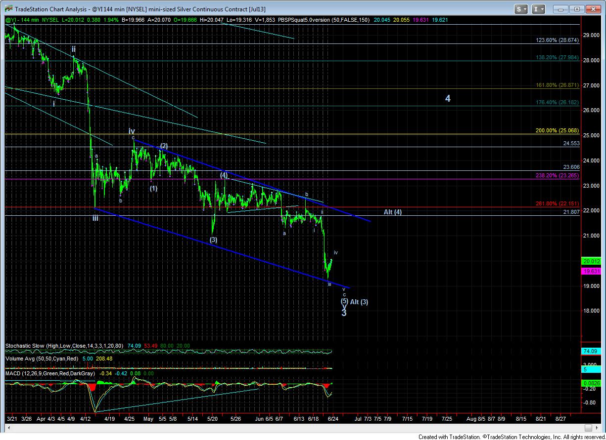Click the large '4' wave label

[448, 99]
